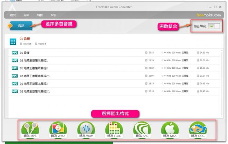228x144 pixels.
Task: Click the MP3 icon of 02 地藏王菩薩本願經2.1
Action: click(x=15, y=76)
